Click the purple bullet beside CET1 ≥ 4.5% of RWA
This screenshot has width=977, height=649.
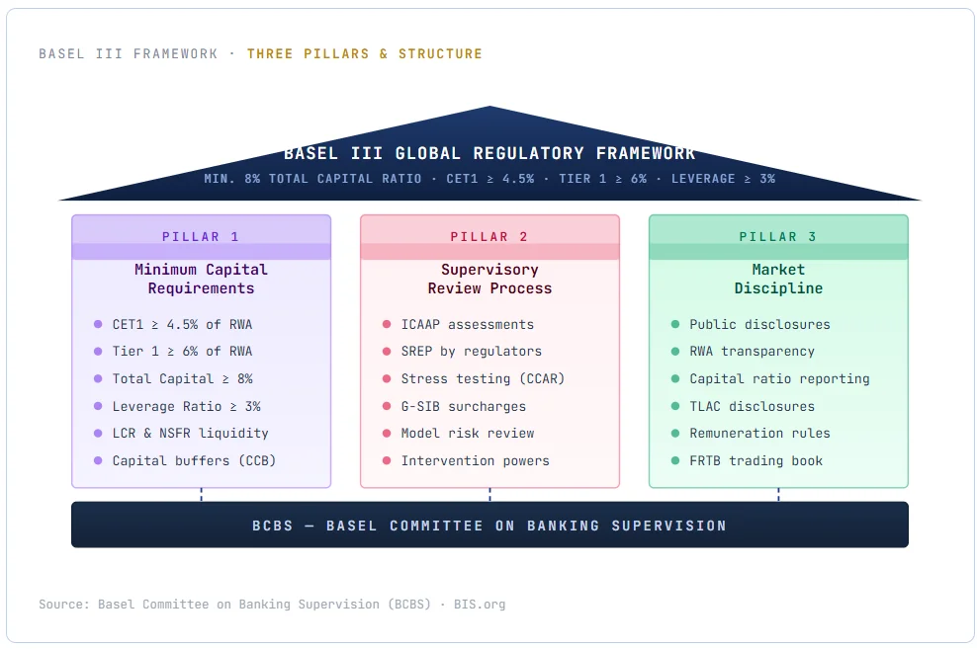click(98, 324)
